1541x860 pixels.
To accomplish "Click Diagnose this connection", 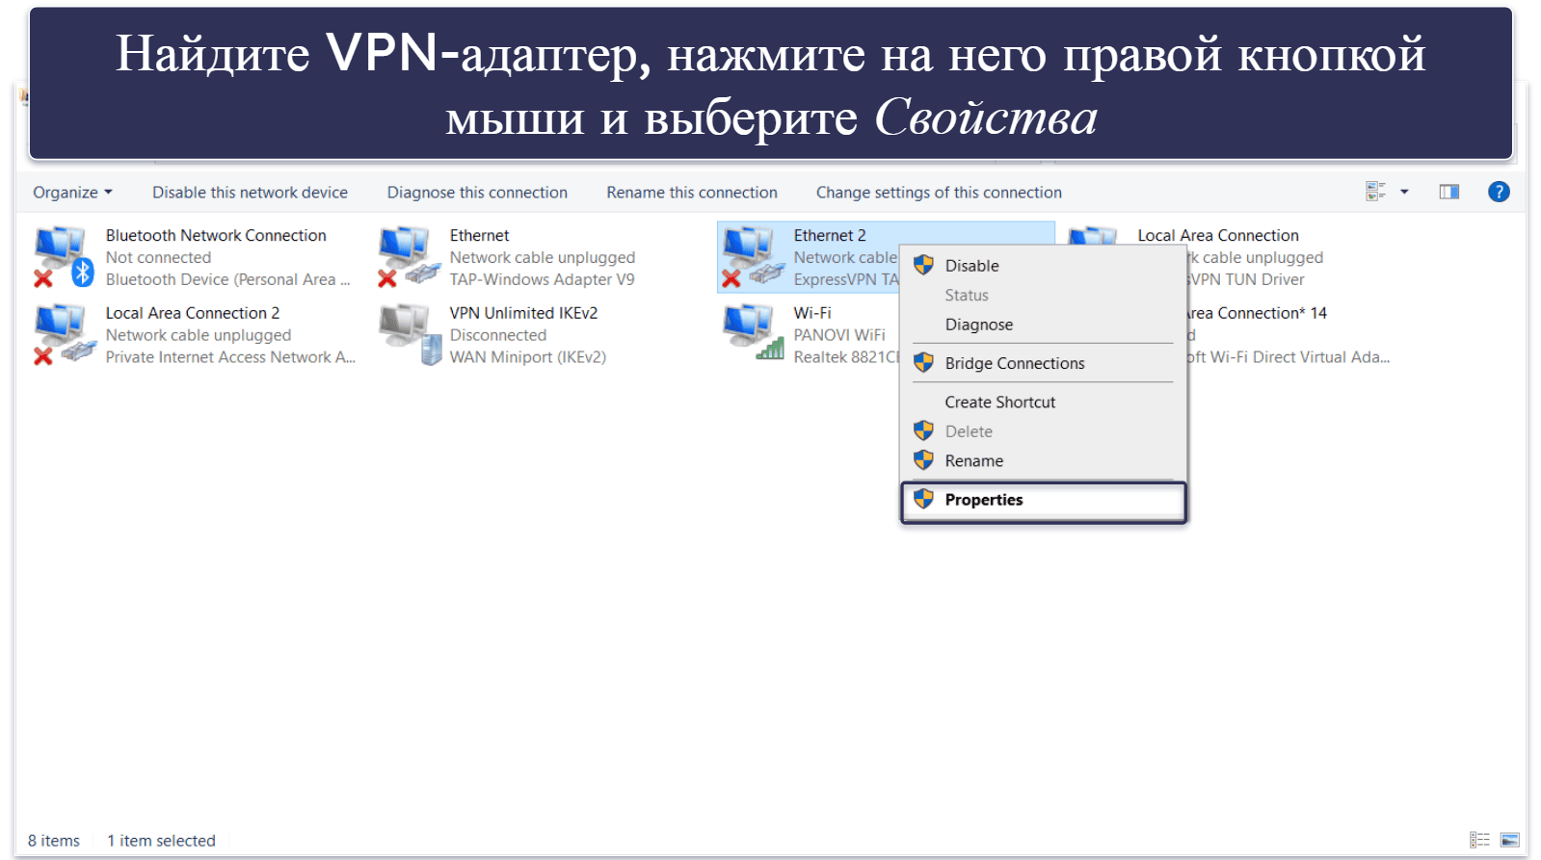I will click(x=477, y=193).
